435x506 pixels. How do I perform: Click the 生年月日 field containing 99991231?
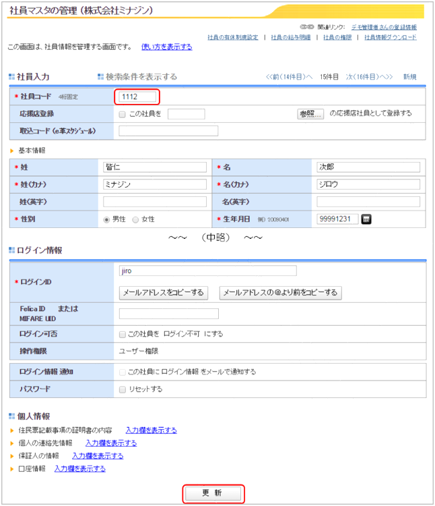click(337, 219)
